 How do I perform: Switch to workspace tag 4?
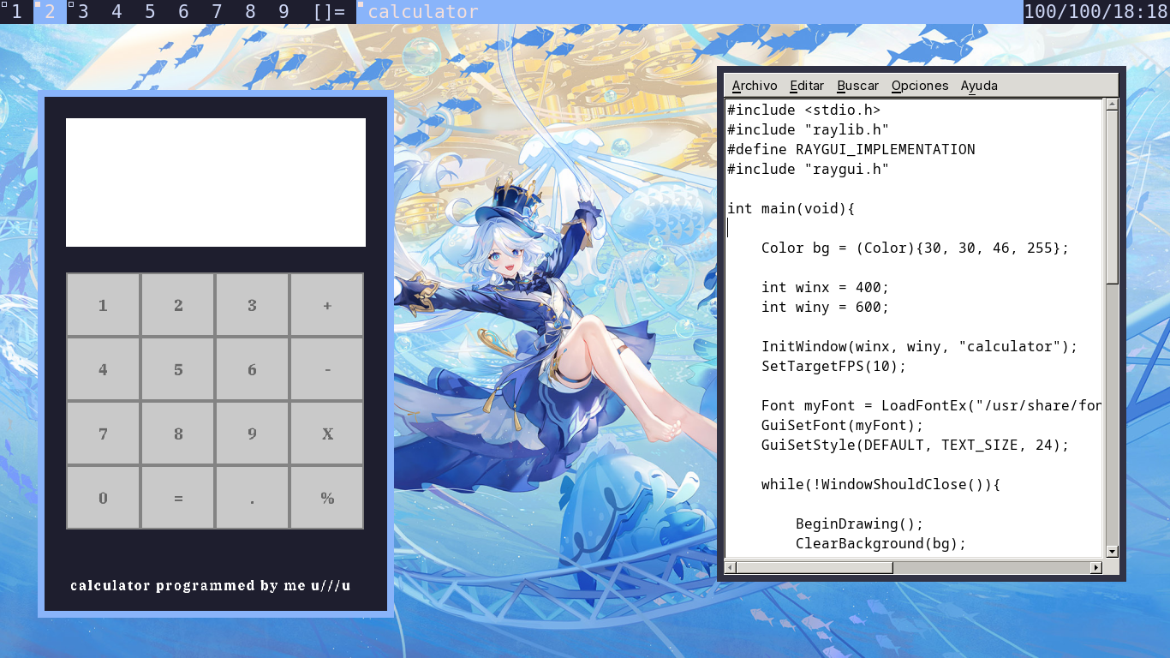116,12
